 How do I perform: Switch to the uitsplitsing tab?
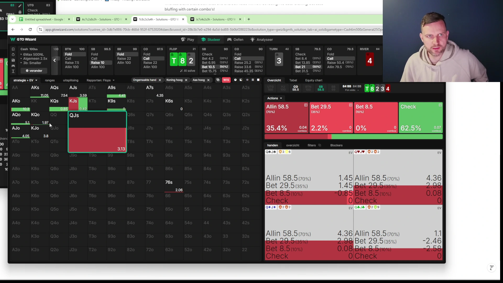[x=71, y=80]
